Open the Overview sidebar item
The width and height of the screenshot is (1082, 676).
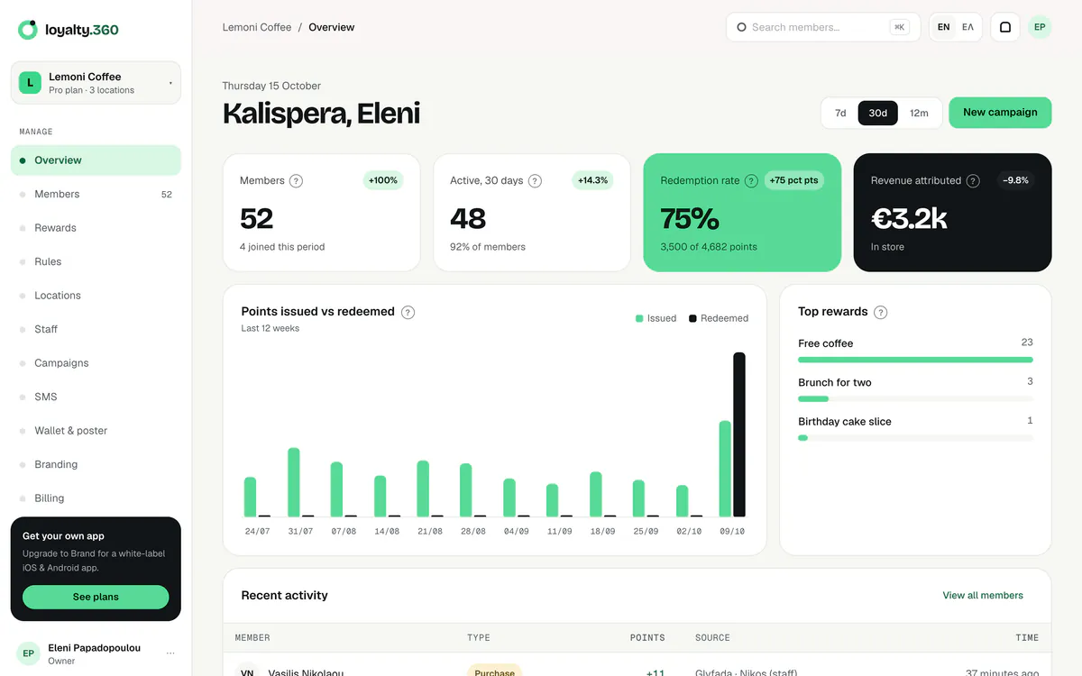click(96, 160)
